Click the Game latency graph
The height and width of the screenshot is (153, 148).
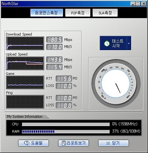25,82
